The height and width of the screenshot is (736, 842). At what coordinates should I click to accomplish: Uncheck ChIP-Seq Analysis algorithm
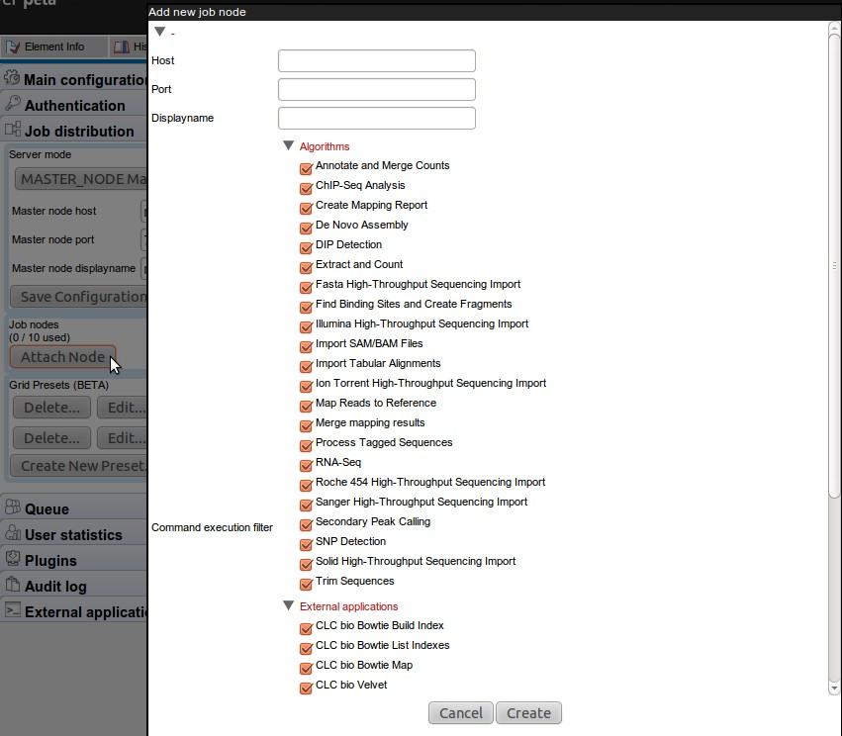tap(306, 188)
